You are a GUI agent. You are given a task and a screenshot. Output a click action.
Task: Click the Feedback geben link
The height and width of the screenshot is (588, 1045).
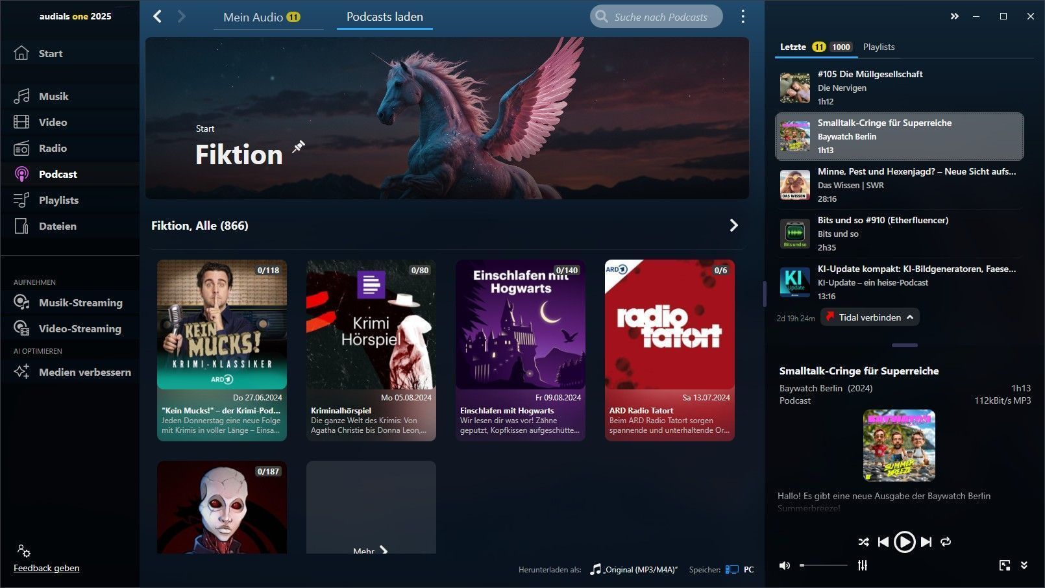pos(47,568)
